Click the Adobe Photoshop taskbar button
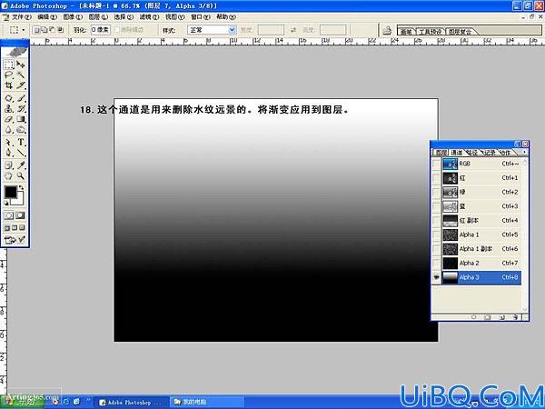Screen dimensions: 545x409 132,402
